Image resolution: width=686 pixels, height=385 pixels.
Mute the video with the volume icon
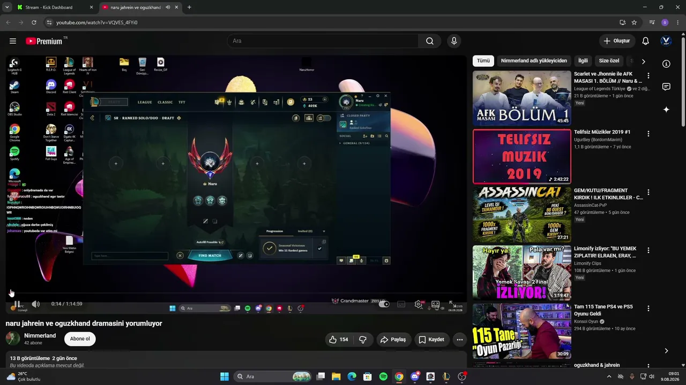tap(35, 304)
